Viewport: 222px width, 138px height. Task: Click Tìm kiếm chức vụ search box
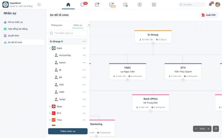[x=68, y=33]
